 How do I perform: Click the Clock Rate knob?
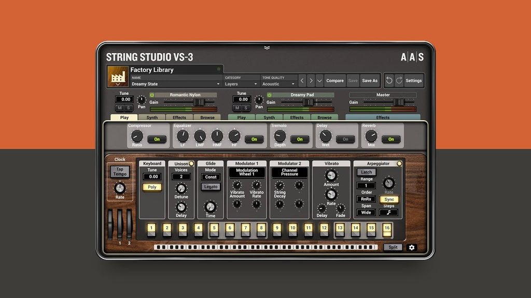tap(120, 188)
